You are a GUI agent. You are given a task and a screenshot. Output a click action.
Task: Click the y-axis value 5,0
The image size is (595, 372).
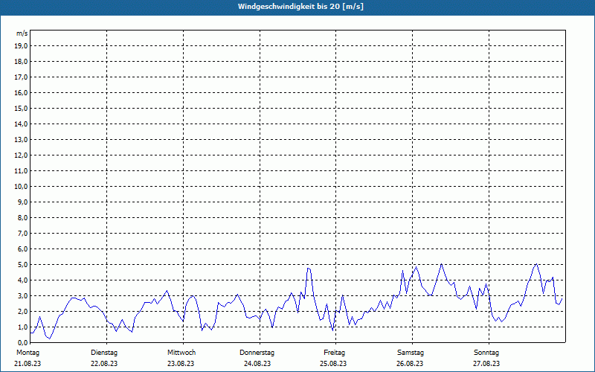pyautogui.click(x=22, y=265)
